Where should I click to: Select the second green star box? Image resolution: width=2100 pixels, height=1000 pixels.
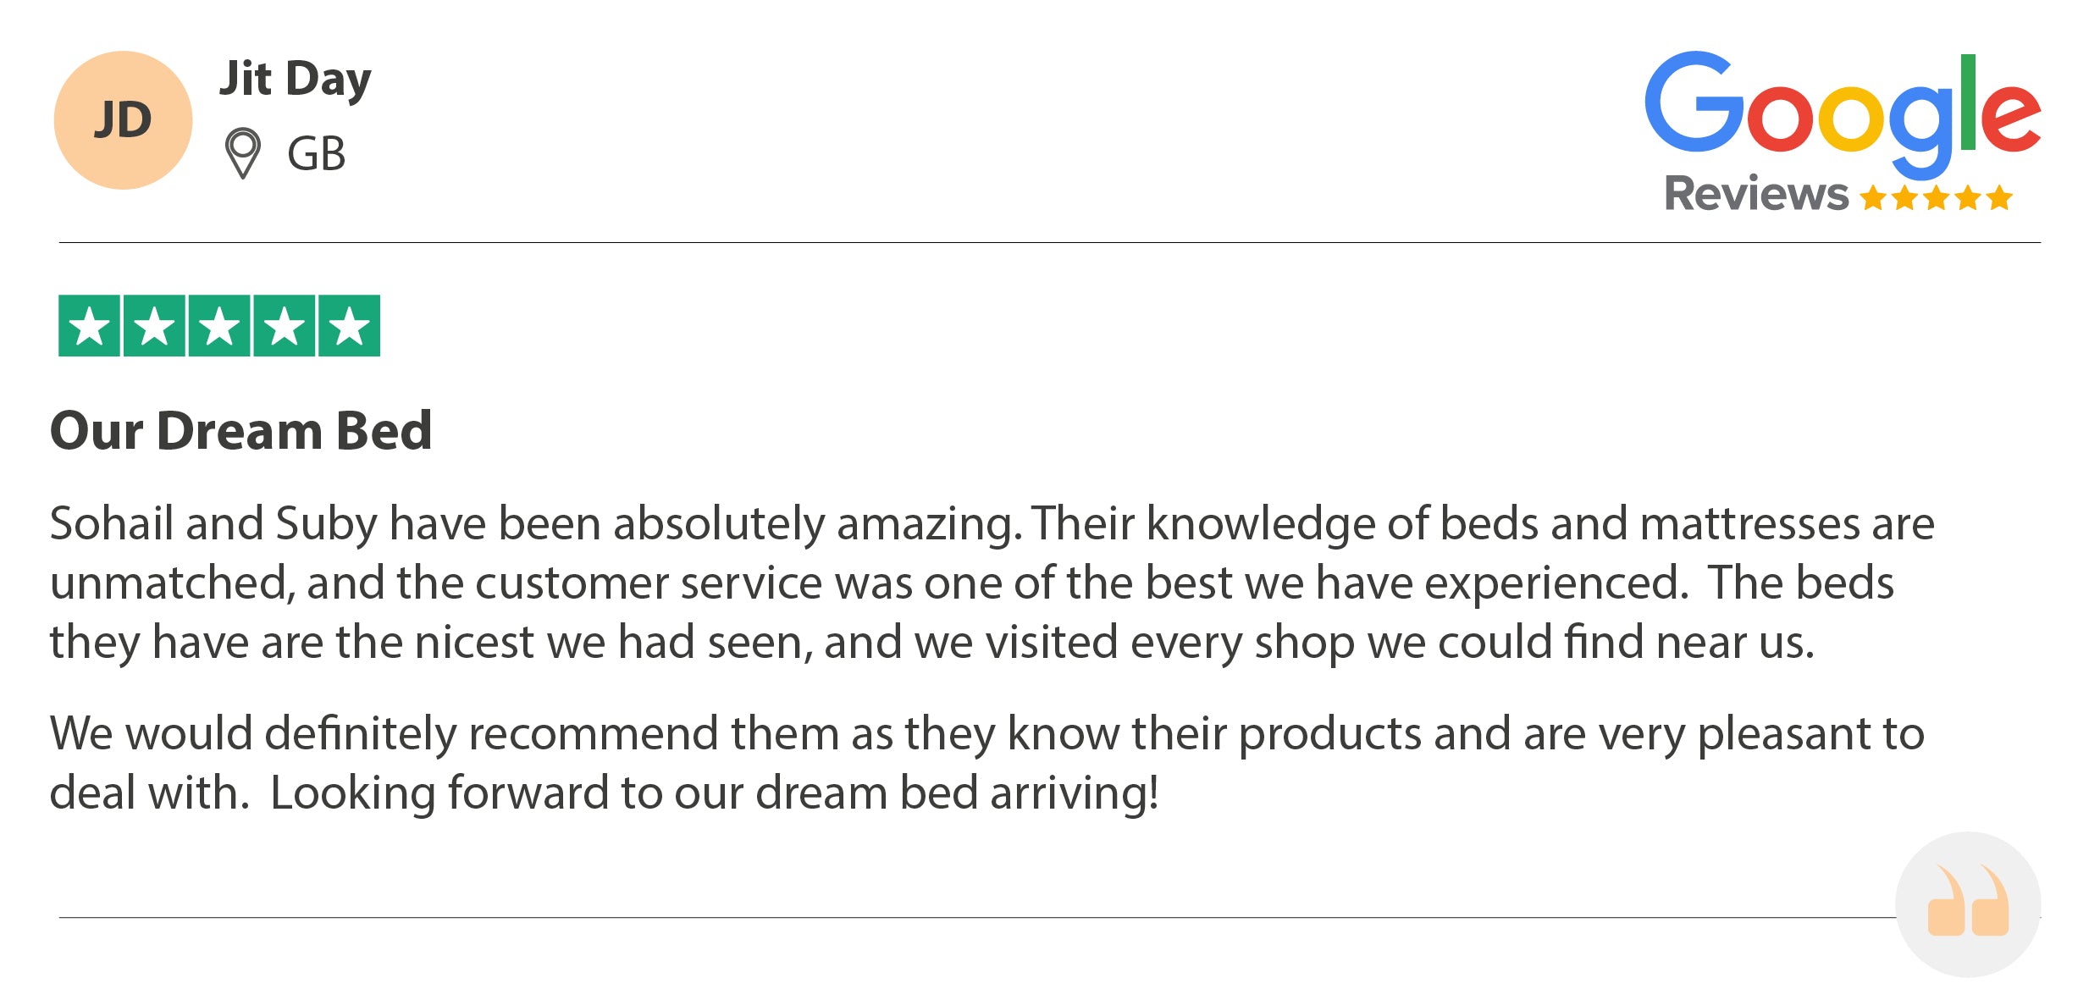(x=154, y=326)
